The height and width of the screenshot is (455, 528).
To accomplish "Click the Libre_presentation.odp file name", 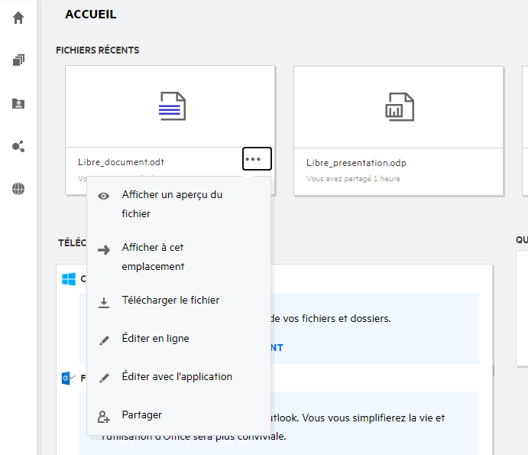I will 356,163.
